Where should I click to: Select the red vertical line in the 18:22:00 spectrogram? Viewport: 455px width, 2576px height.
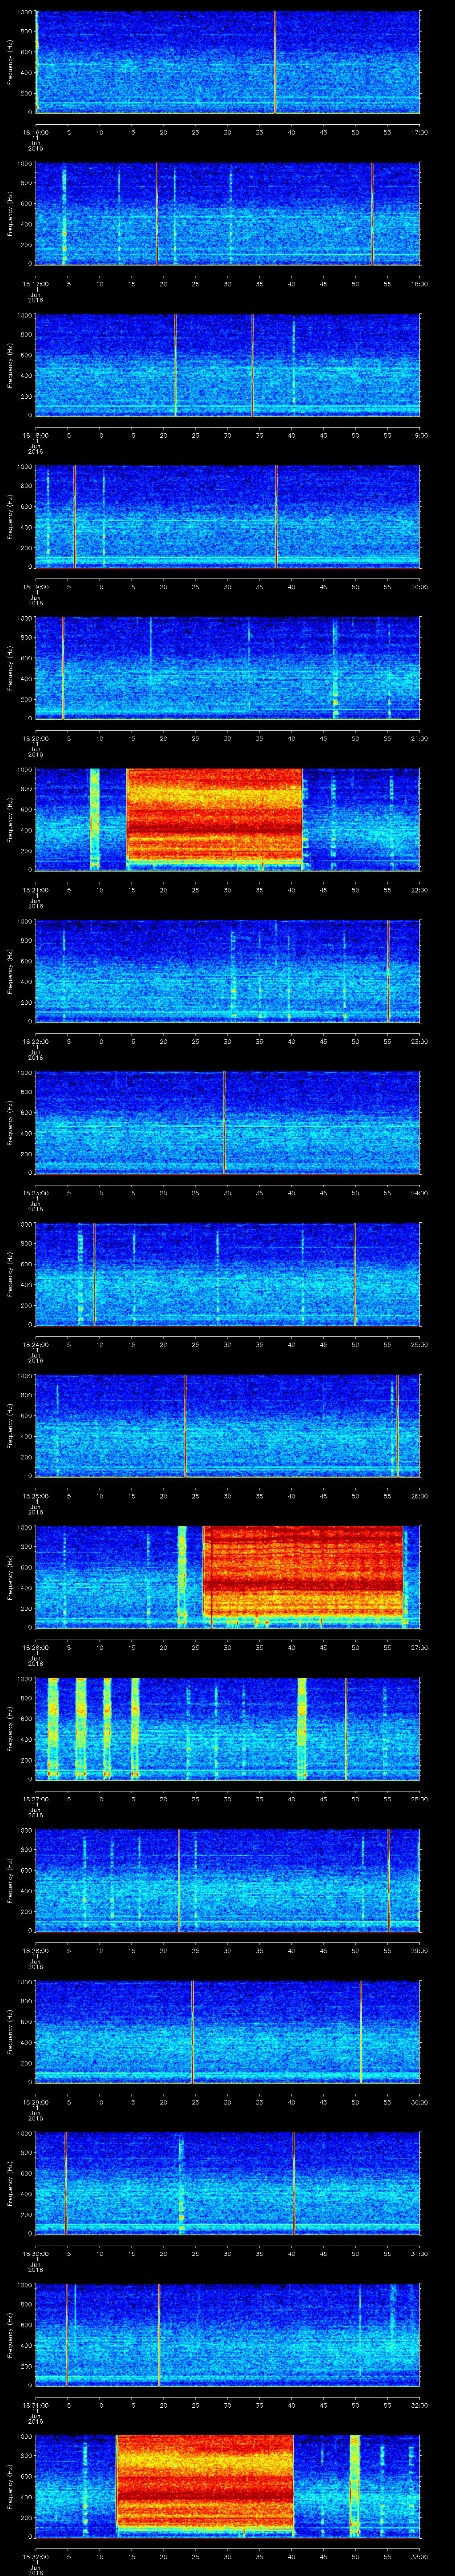point(388,970)
